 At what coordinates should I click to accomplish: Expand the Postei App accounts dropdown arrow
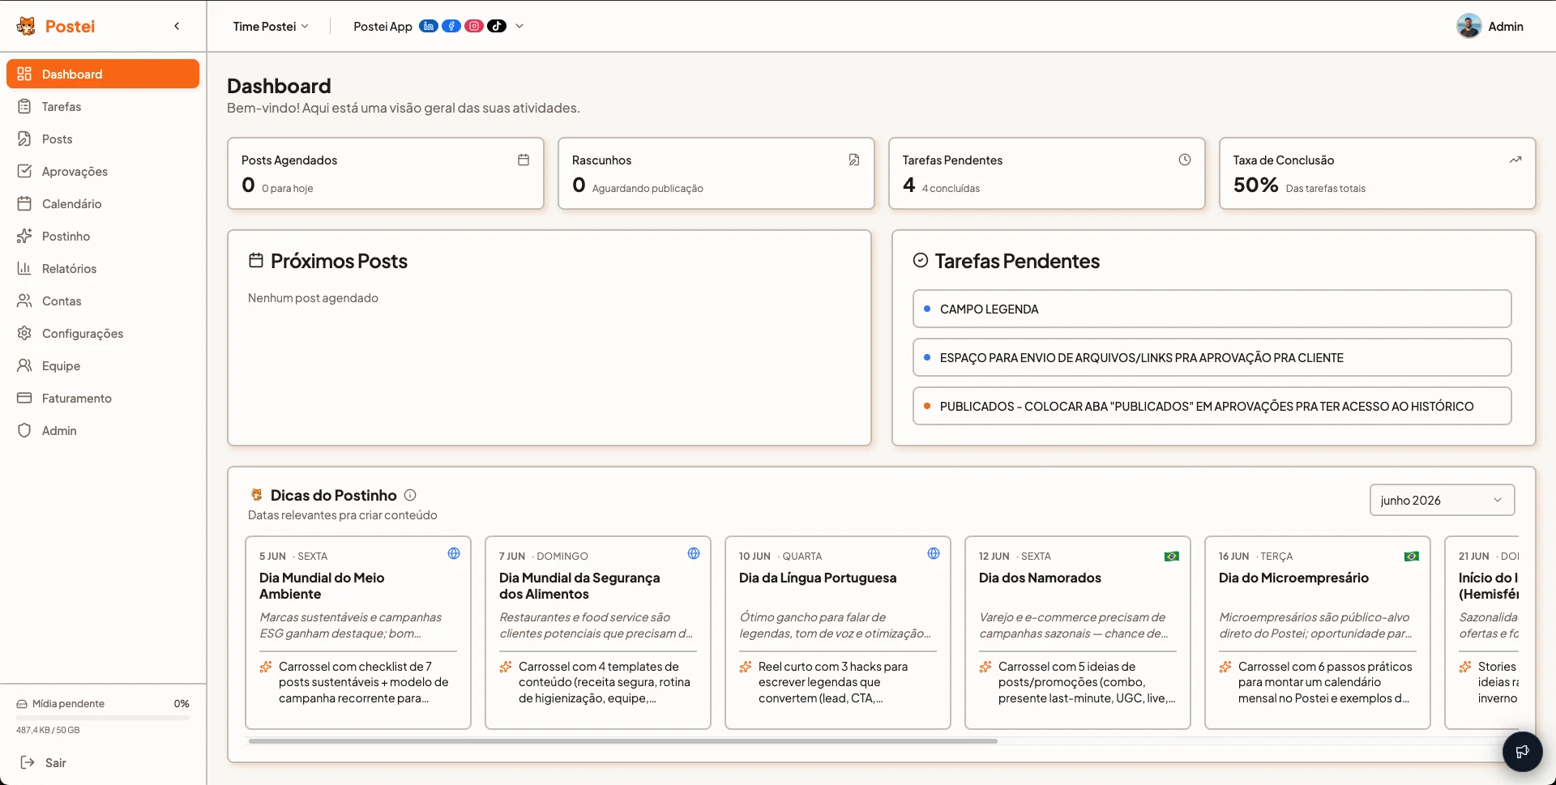(519, 26)
